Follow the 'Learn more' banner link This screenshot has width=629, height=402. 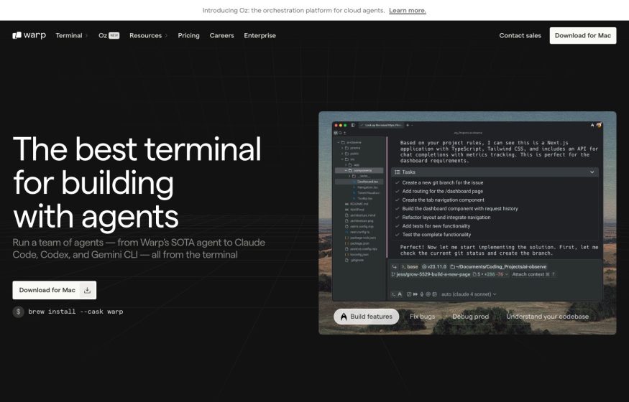pos(407,11)
